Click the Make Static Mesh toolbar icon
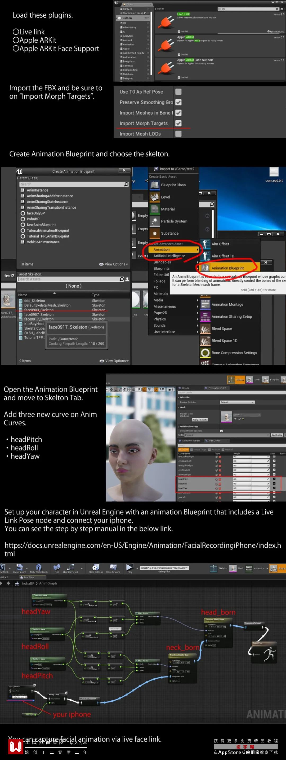286x760 pixels. point(39,567)
